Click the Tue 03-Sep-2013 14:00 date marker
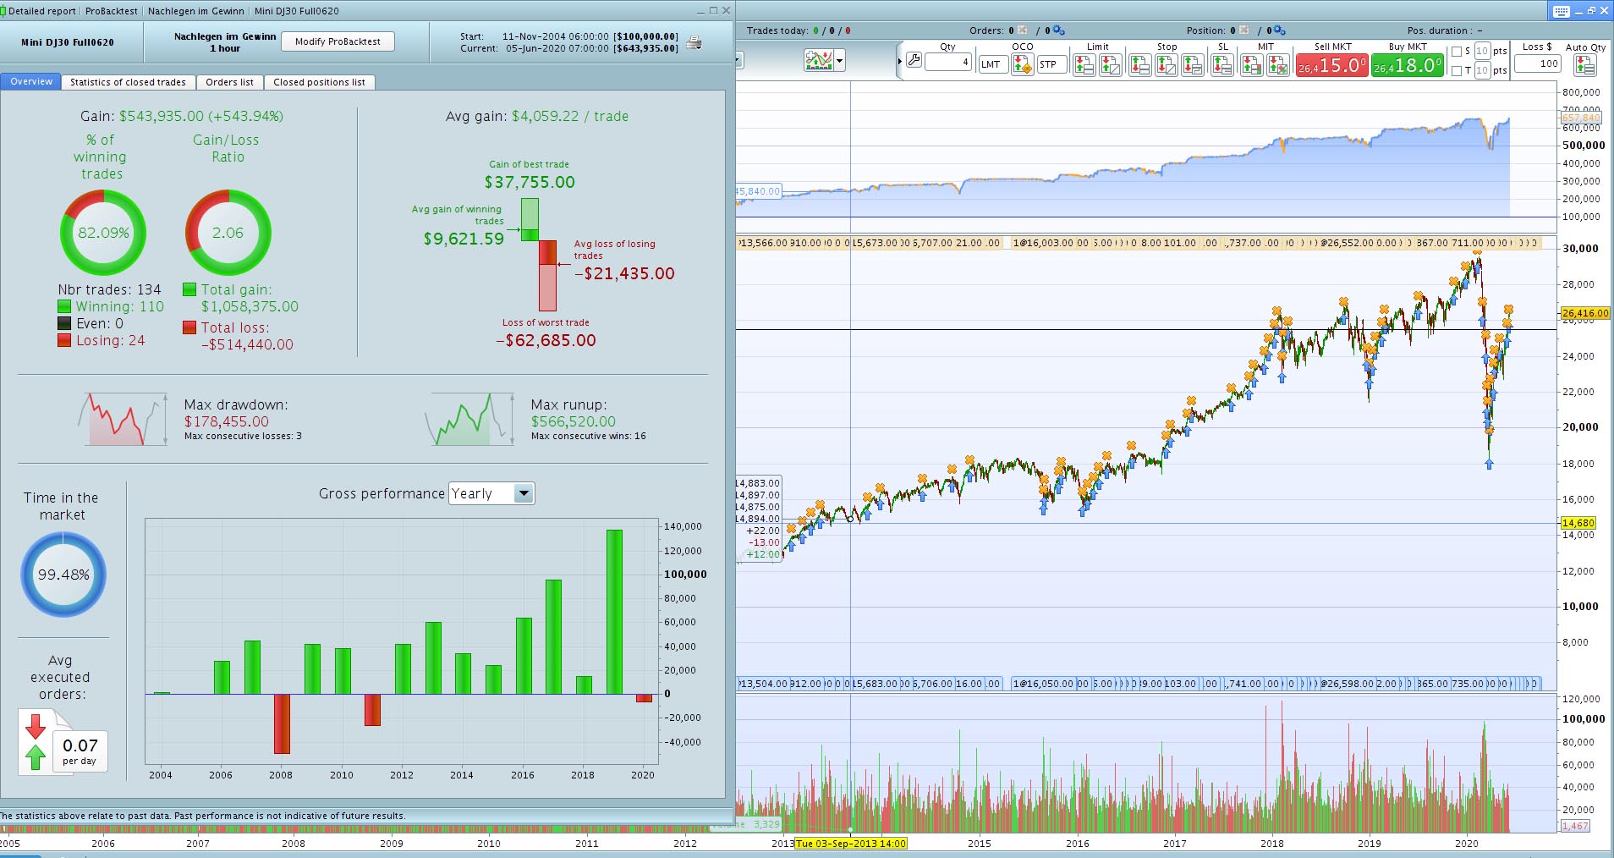The image size is (1614, 858). [x=850, y=844]
